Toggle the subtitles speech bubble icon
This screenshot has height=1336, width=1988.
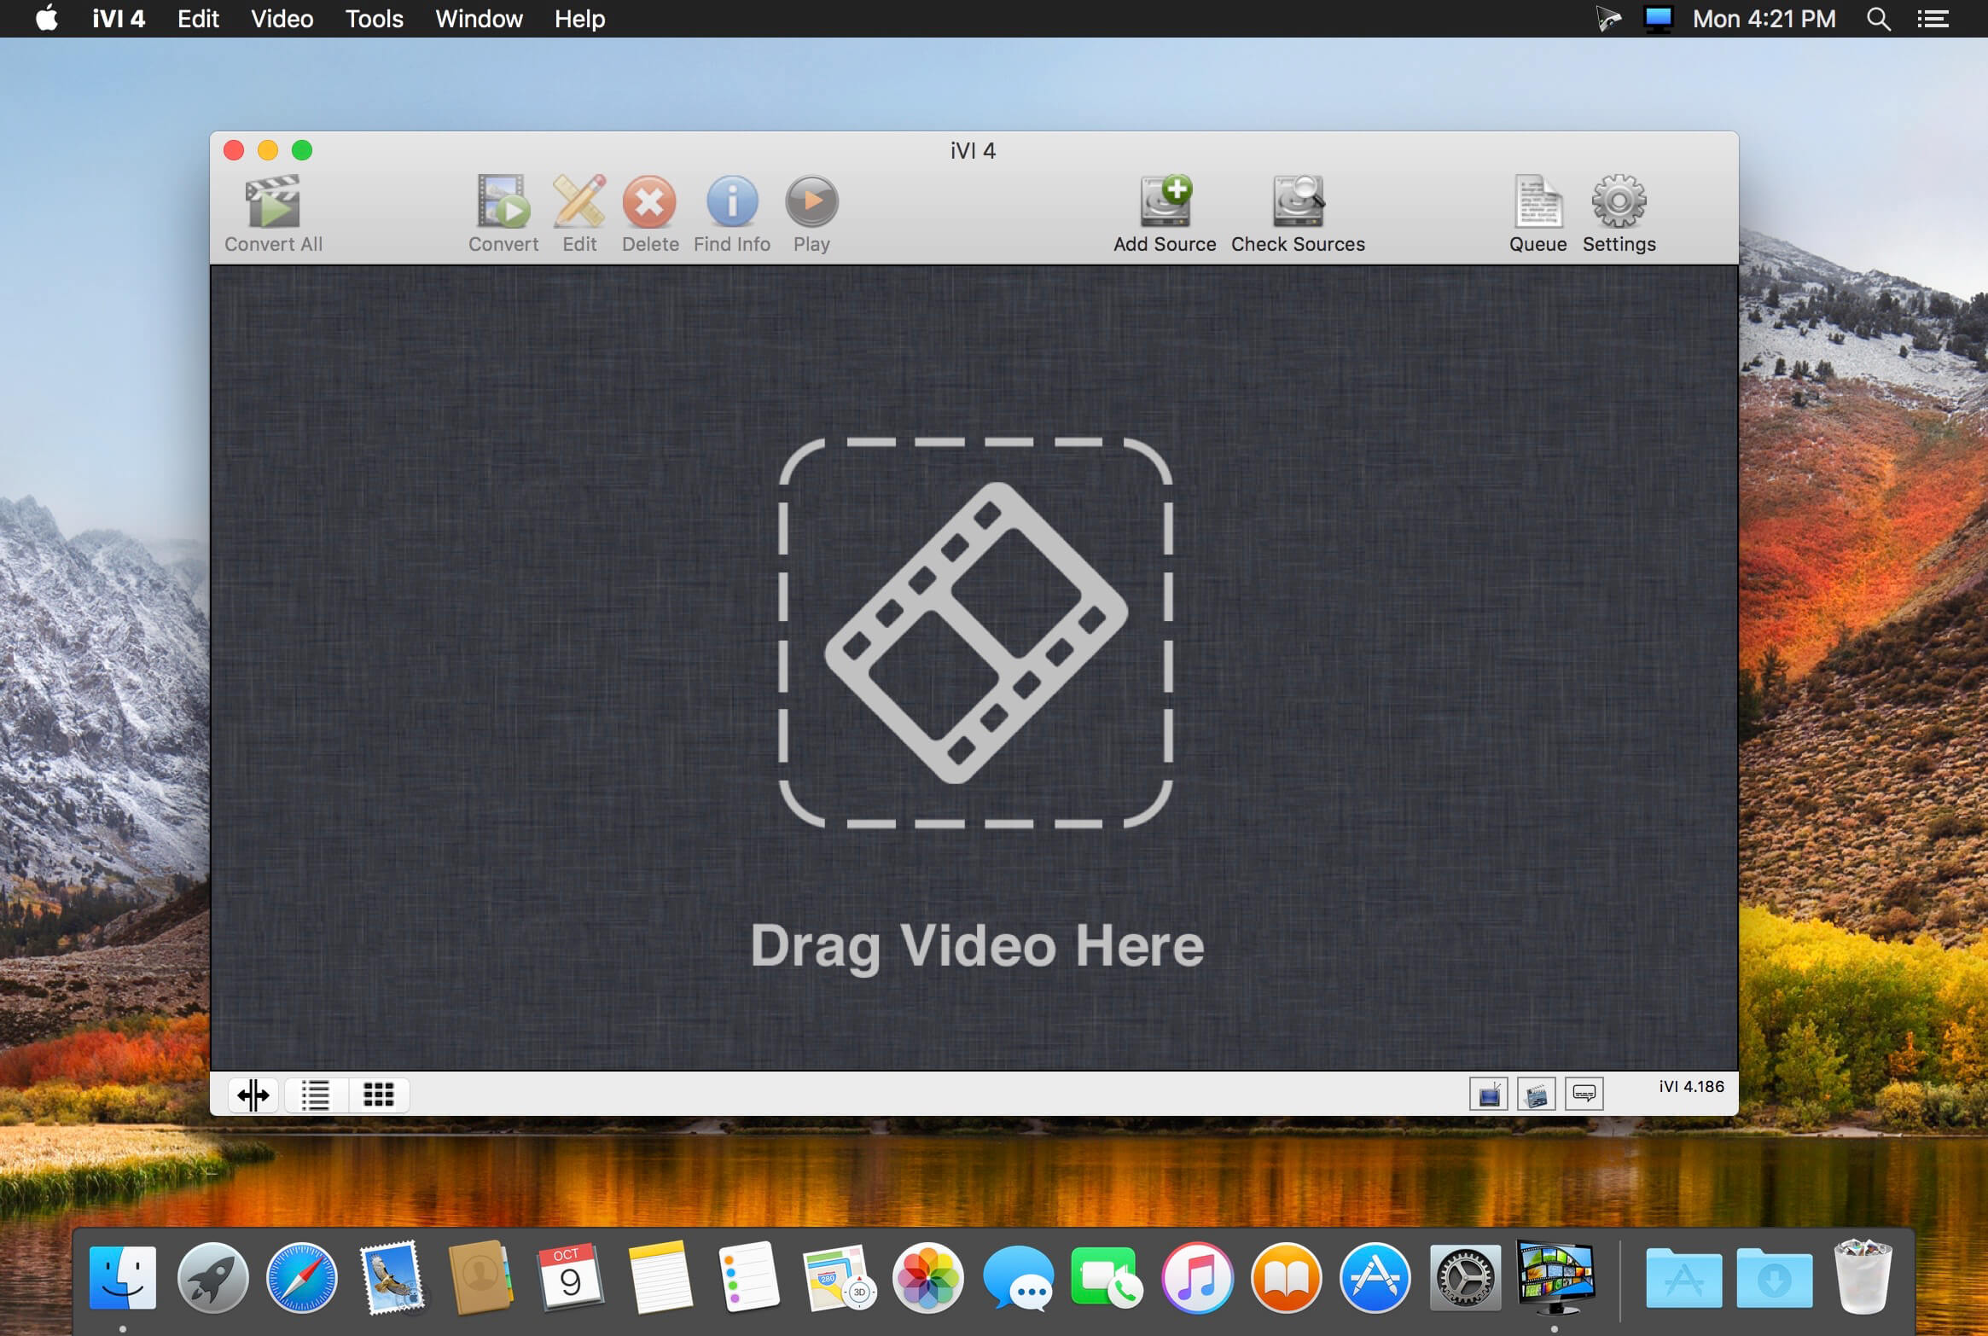coord(1584,1095)
